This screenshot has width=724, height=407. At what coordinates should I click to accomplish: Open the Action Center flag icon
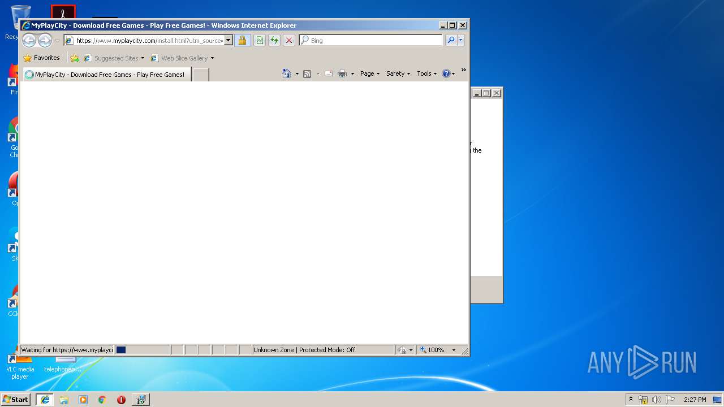(x=670, y=400)
